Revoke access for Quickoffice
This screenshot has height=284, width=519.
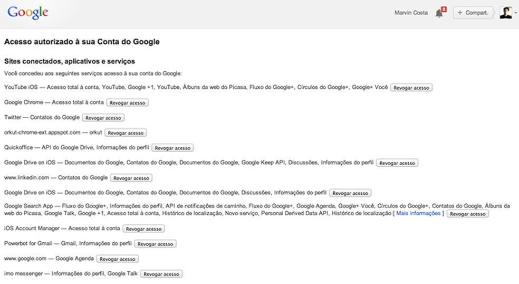click(x=172, y=148)
